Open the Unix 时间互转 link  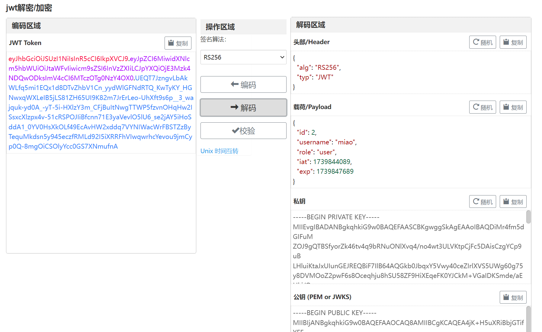[x=219, y=151]
